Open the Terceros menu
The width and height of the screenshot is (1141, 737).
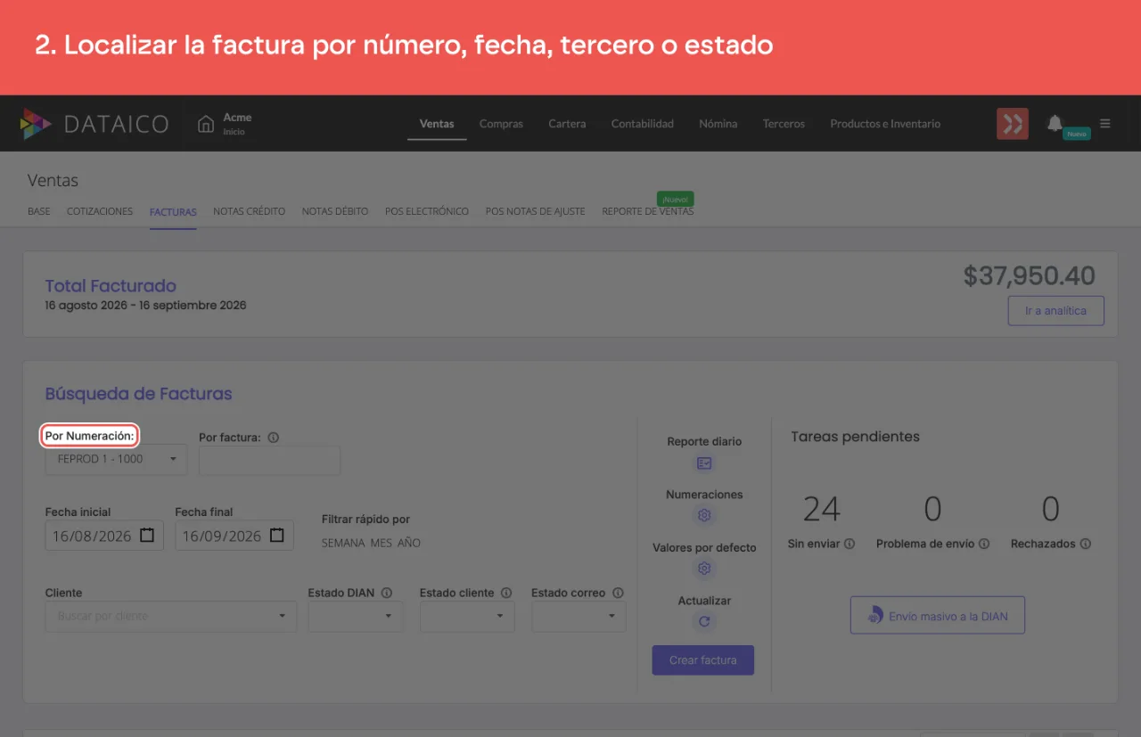click(784, 124)
